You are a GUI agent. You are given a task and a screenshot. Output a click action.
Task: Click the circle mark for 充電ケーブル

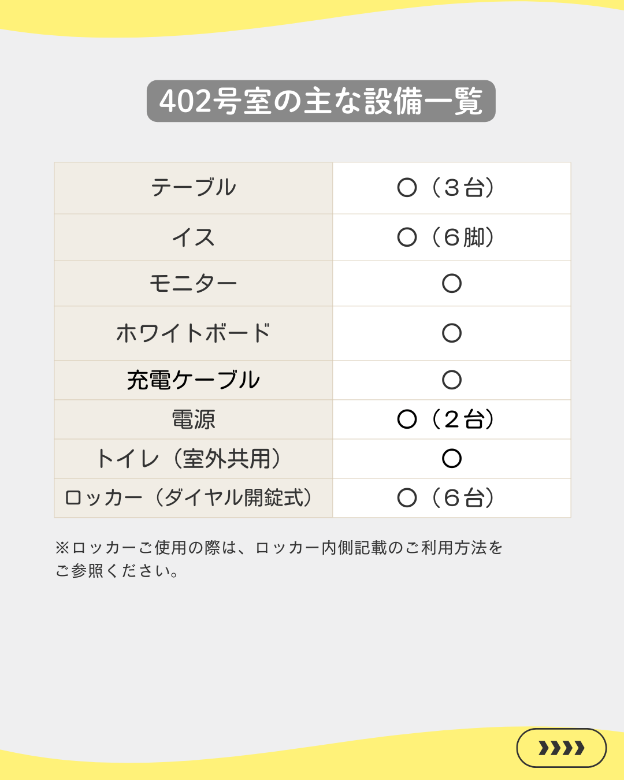452,380
